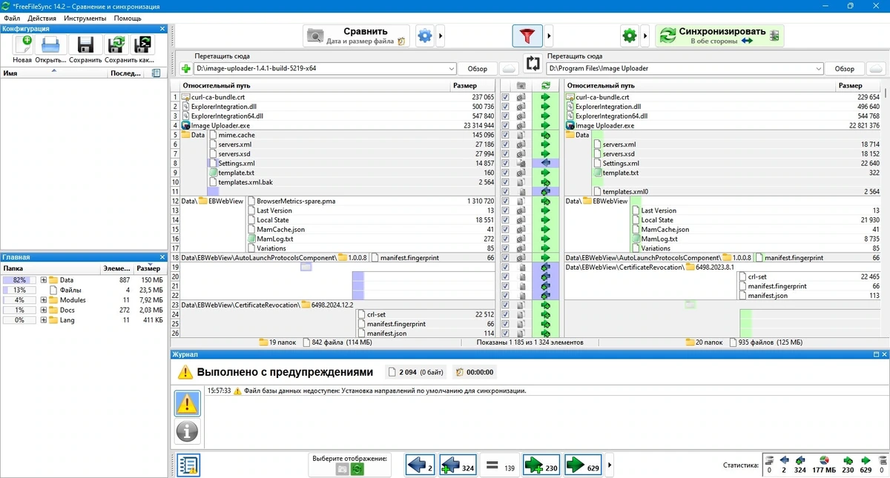Change sync direction arrow for curl-ca-bundle.crt
890x478 pixels.
coord(546,97)
